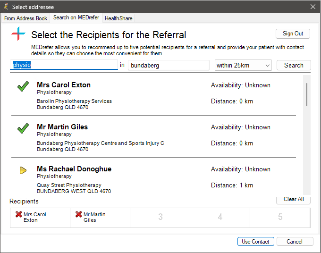Click empty recipient slot 5

[x=280, y=218]
